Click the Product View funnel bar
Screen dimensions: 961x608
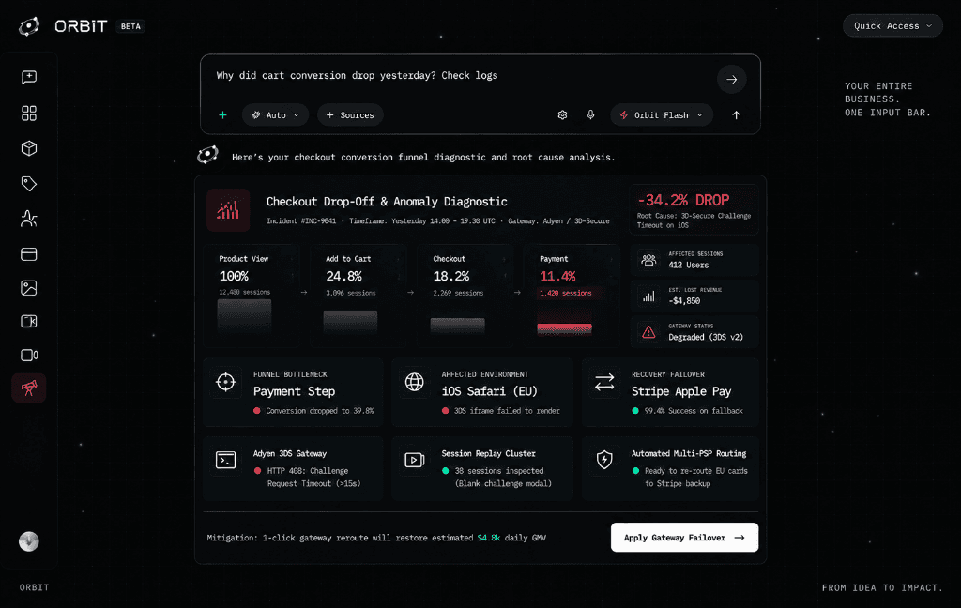pos(244,315)
